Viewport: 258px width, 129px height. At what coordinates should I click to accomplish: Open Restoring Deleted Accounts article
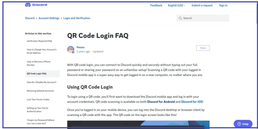40,91
